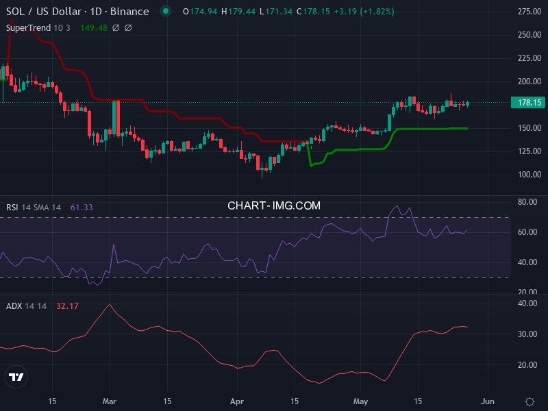
Task: Click the 275.00 price axis label
Action: pyautogui.click(x=530, y=12)
